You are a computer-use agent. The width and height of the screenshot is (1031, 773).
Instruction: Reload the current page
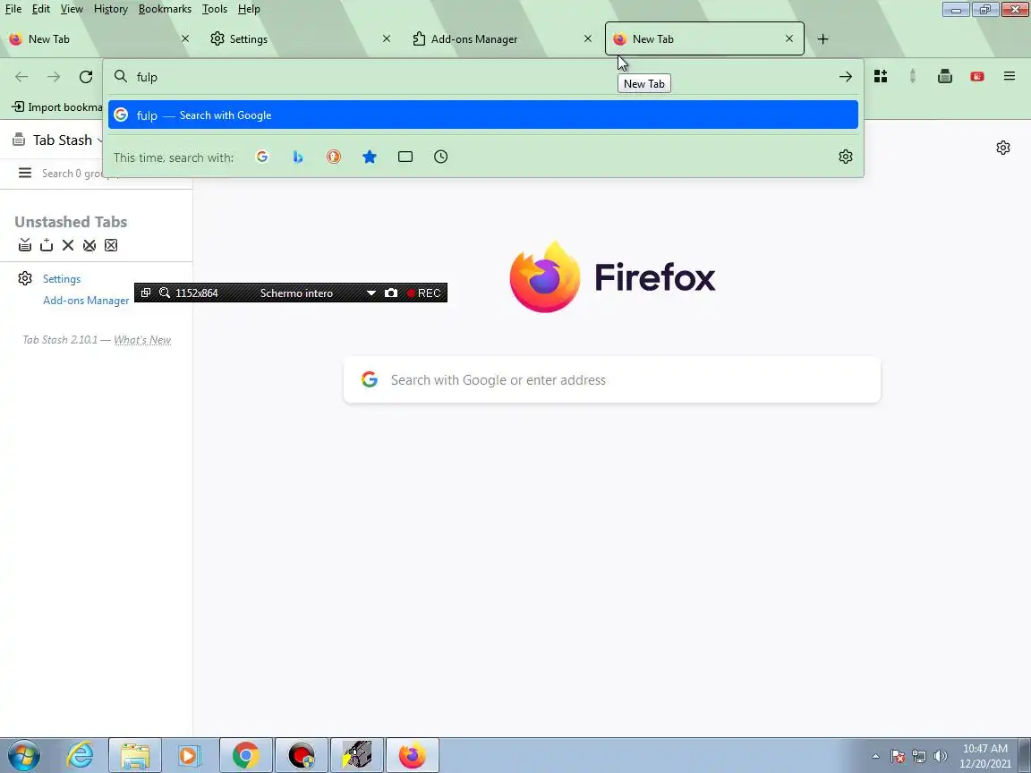click(86, 77)
